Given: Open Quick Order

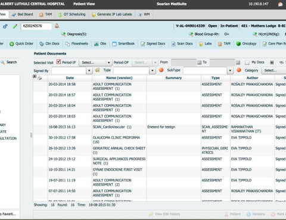Looking at the screenshot, I should 21,44.
